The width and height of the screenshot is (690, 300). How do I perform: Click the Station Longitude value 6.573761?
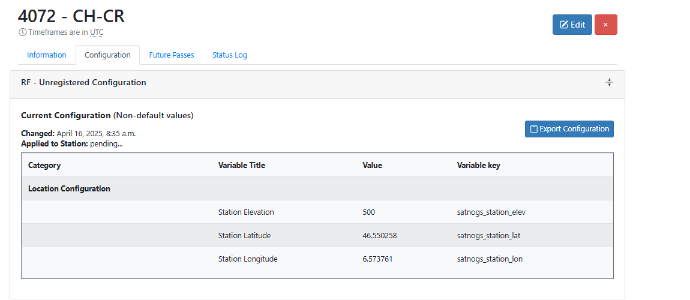click(377, 259)
